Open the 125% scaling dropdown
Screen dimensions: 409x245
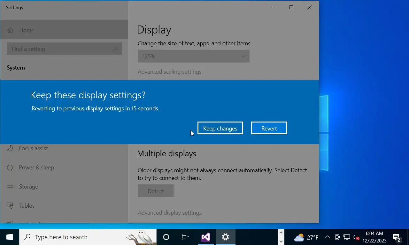(193, 56)
